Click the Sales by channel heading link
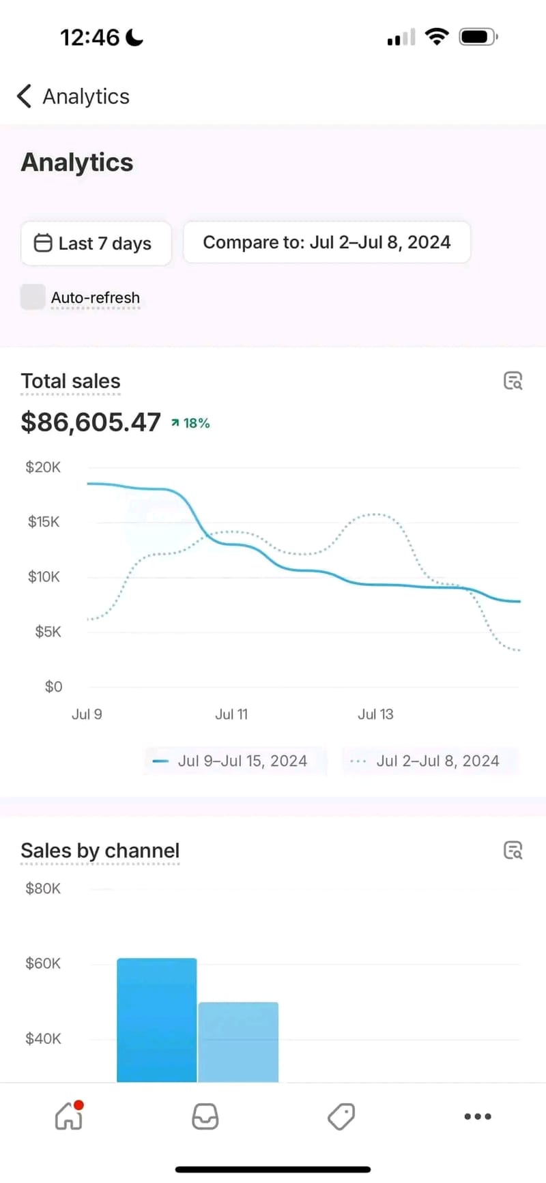Viewport: 546px width, 1183px height. pos(100,850)
